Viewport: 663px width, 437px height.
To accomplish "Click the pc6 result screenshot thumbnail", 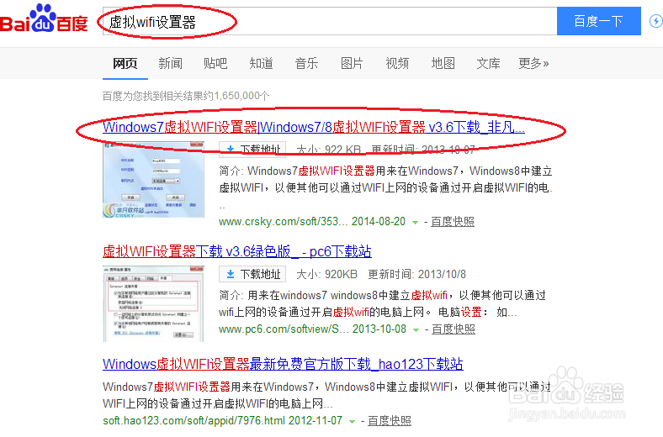I will [x=153, y=303].
